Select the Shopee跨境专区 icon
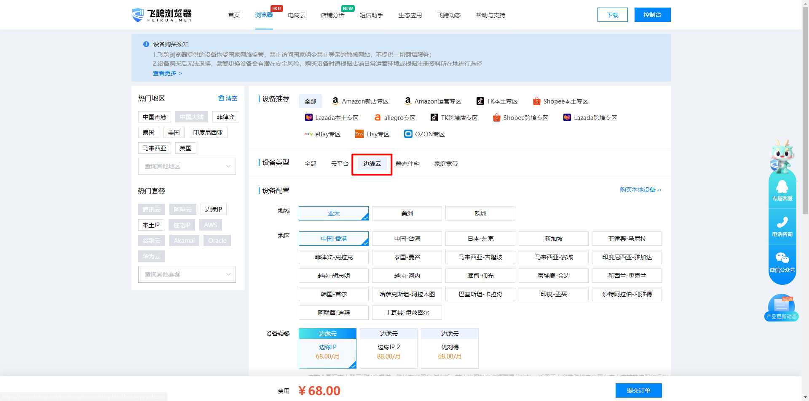Image resolution: width=809 pixels, height=401 pixels. tap(497, 117)
